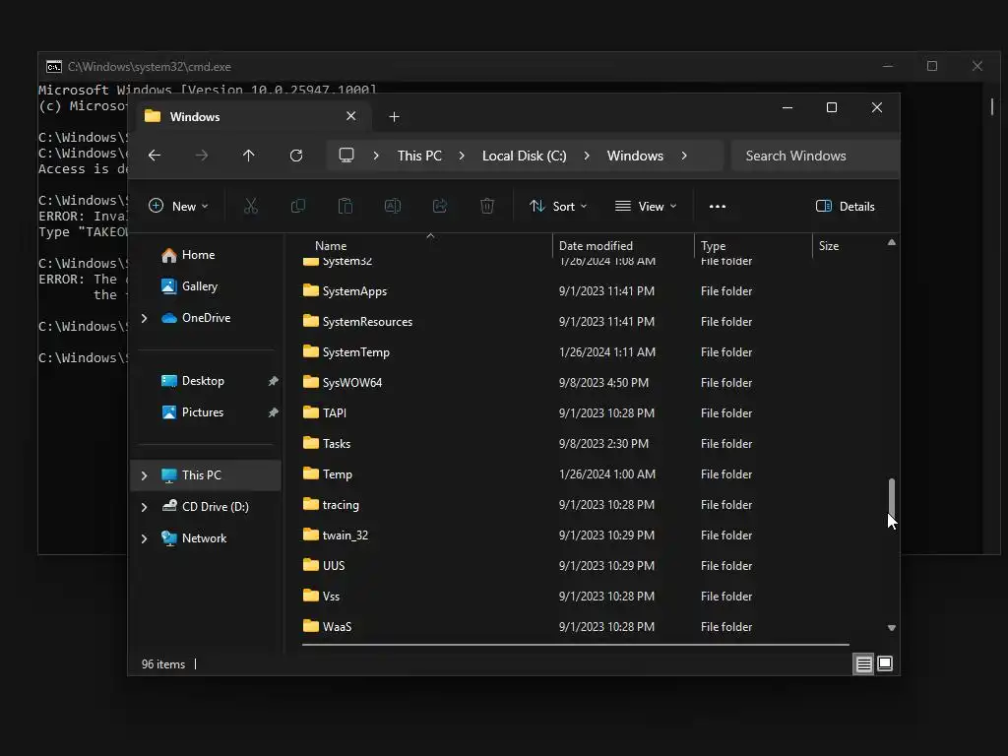Click the Copy icon in toolbar

coord(297,207)
